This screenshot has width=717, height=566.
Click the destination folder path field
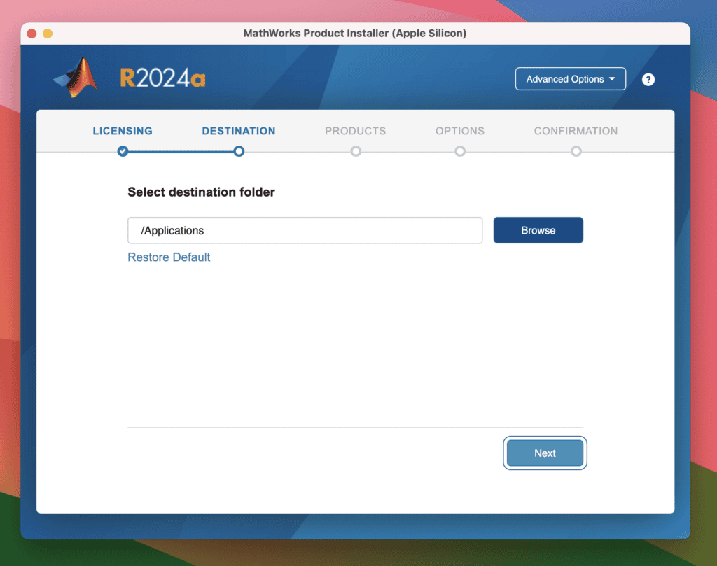click(305, 230)
